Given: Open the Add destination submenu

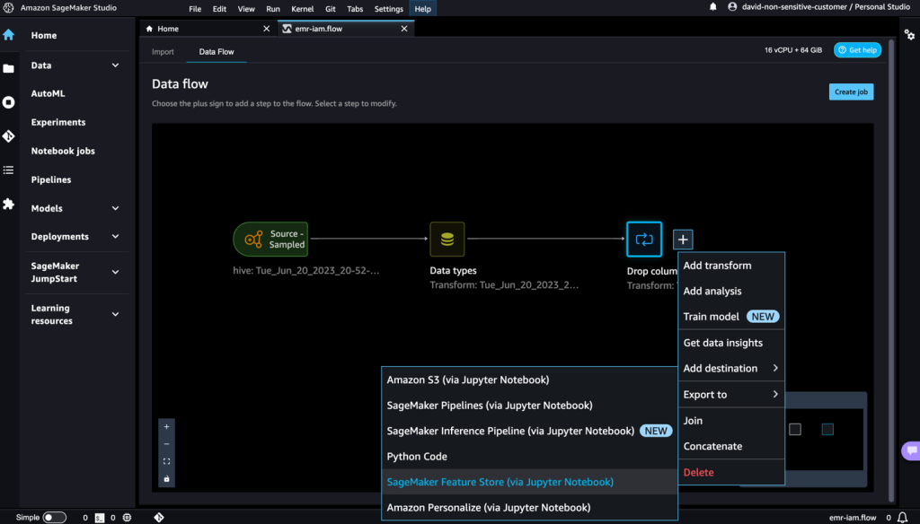Looking at the screenshot, I should coord(731,368).
